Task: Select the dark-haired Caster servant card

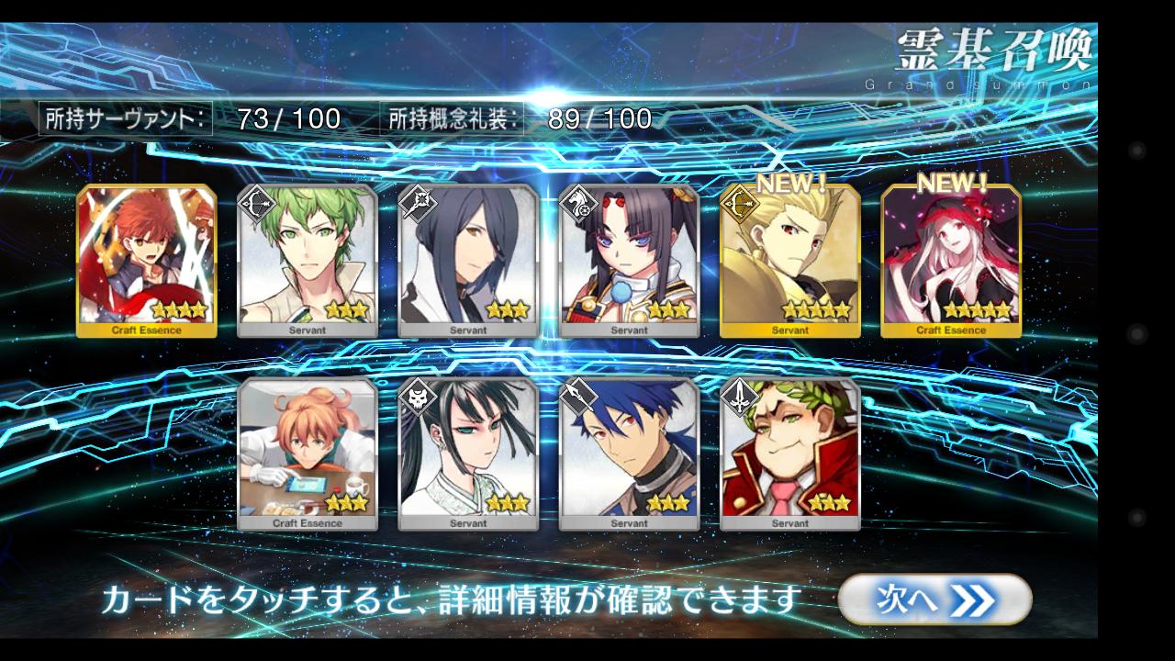Action: click(468, 261)
